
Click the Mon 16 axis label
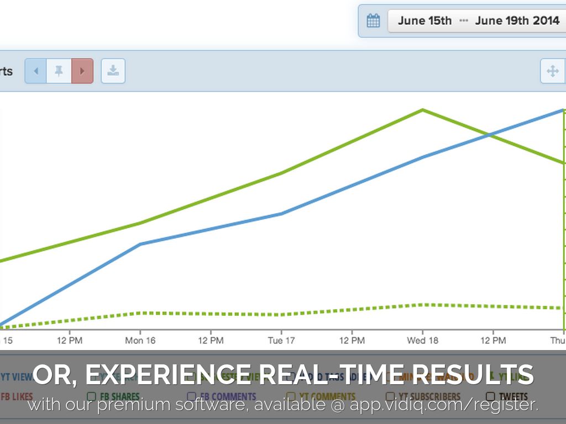coord(140,341)
